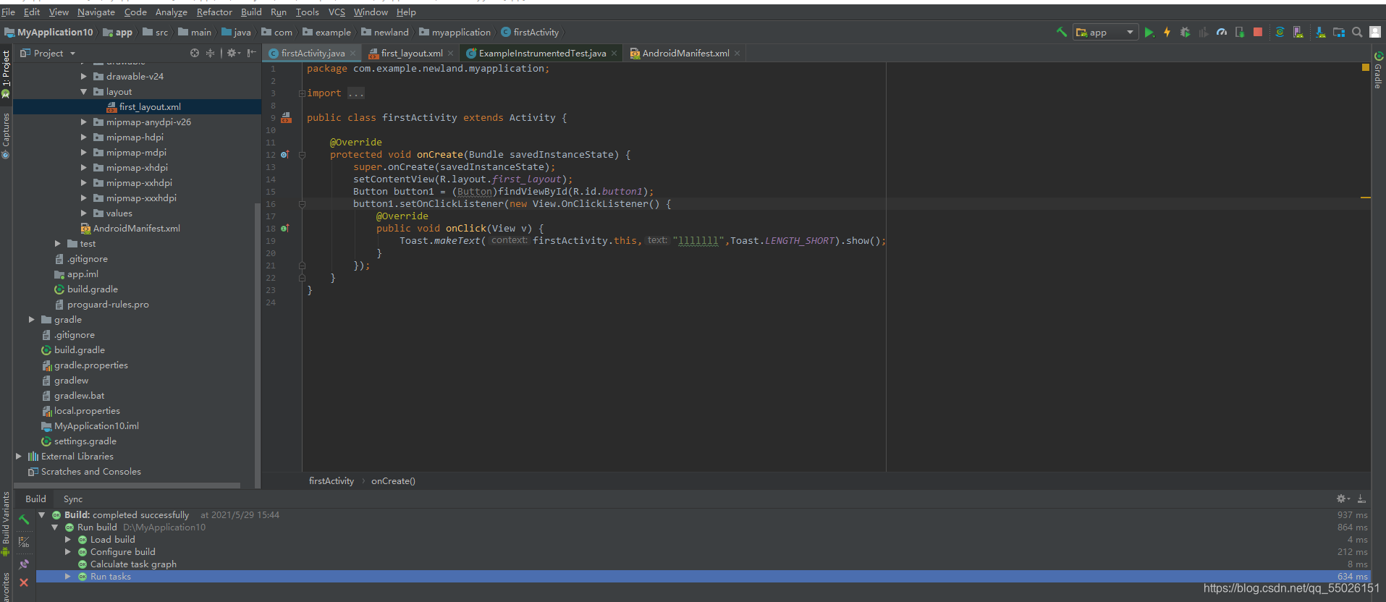Expand the mipmap-hdpi folder

click(84, 137)
